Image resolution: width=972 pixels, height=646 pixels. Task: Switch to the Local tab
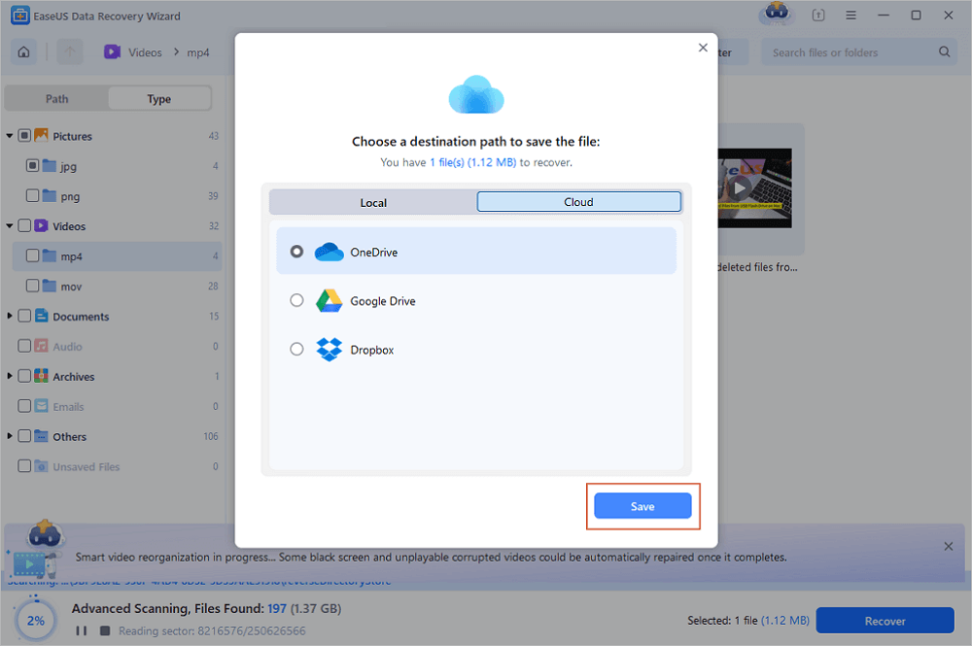point(373,202)
